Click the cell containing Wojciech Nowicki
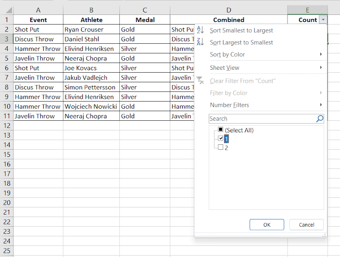This screenshot has height=257, width=340. click(x=91, y=106)
